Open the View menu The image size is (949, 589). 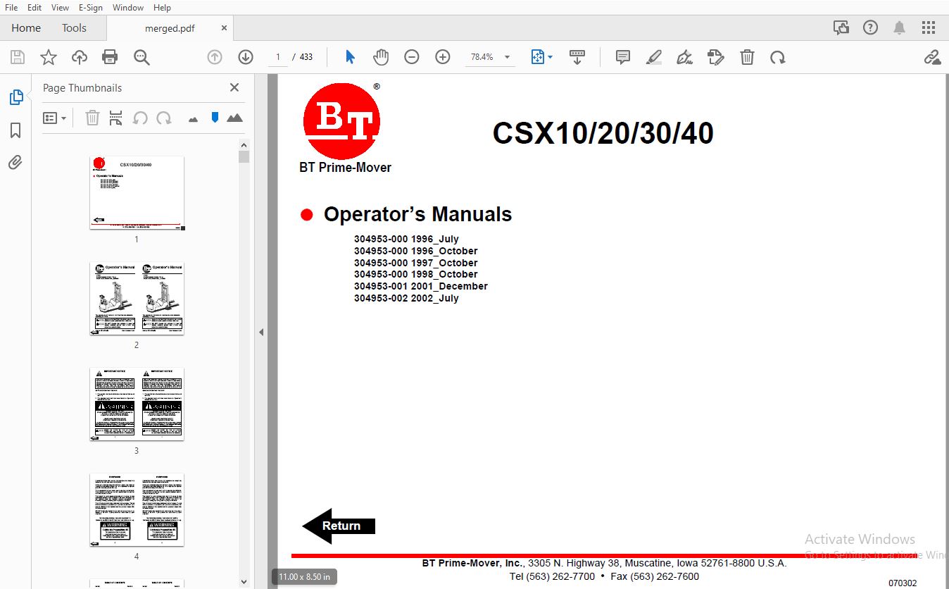point(60,7)
